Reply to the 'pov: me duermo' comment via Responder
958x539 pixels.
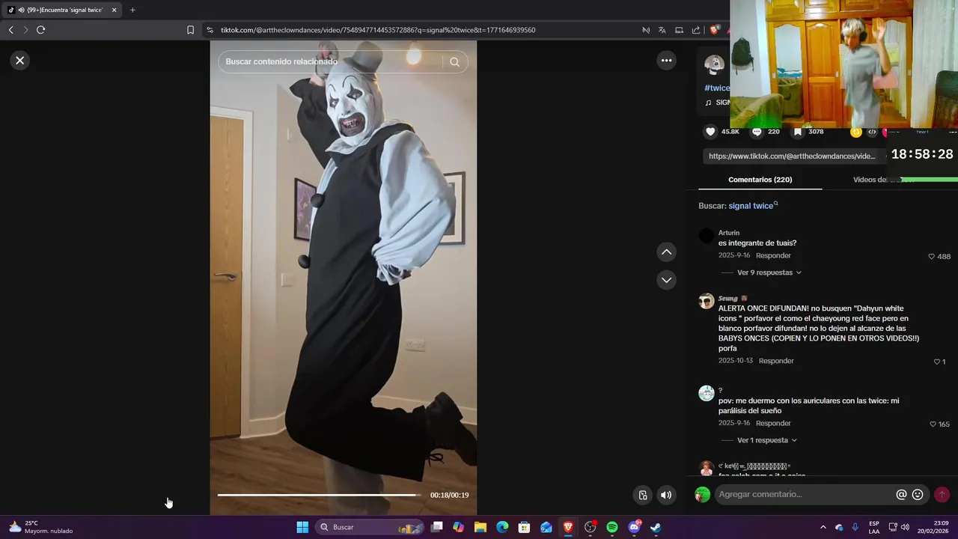point(773,423)
